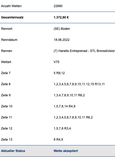Screen dimensions: 115x157
Task: Click Zeile 13 selection 8 R4,9
Action: (58, 140)
